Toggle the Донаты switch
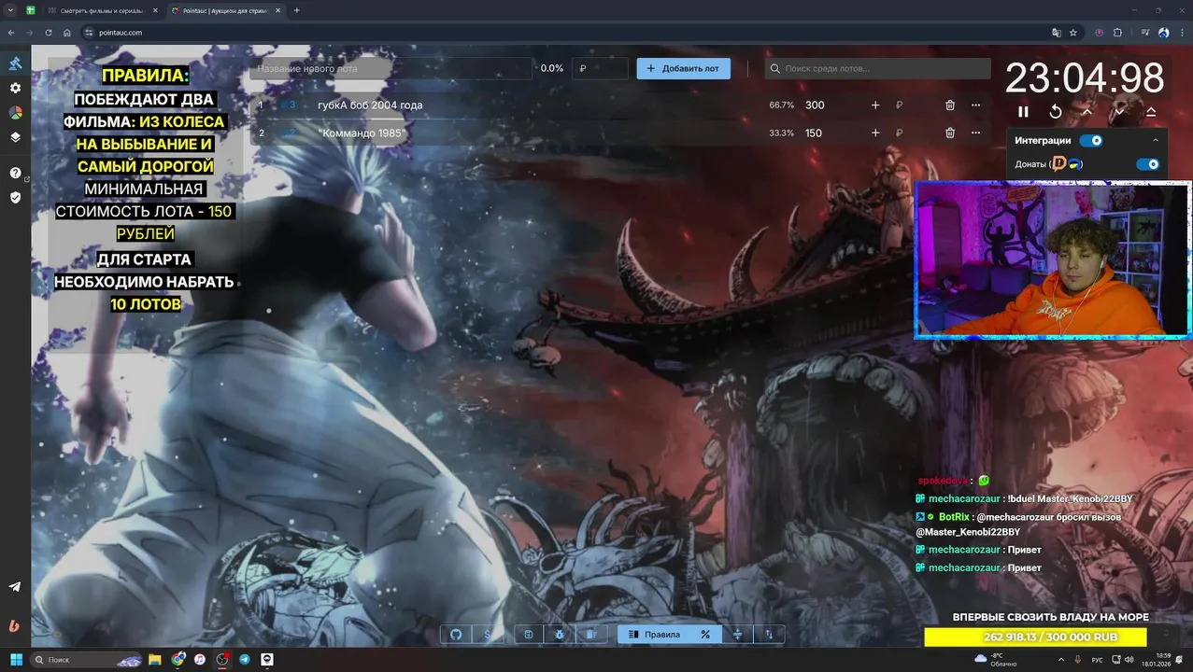 (1147, 164)
